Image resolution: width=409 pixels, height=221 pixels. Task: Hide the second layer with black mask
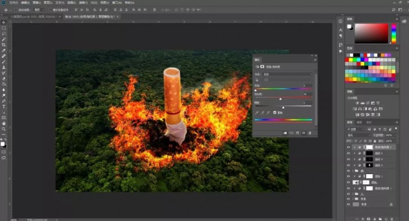coord(348,153)
